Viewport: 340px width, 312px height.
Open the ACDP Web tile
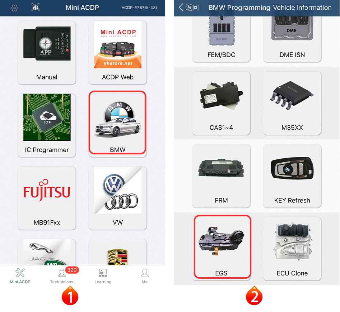tap(118, 53)
